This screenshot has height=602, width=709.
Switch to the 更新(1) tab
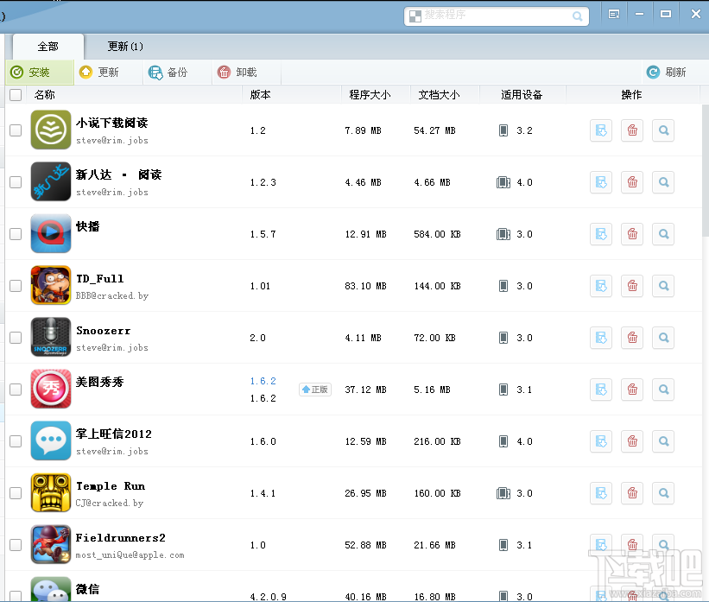point(124,47)
